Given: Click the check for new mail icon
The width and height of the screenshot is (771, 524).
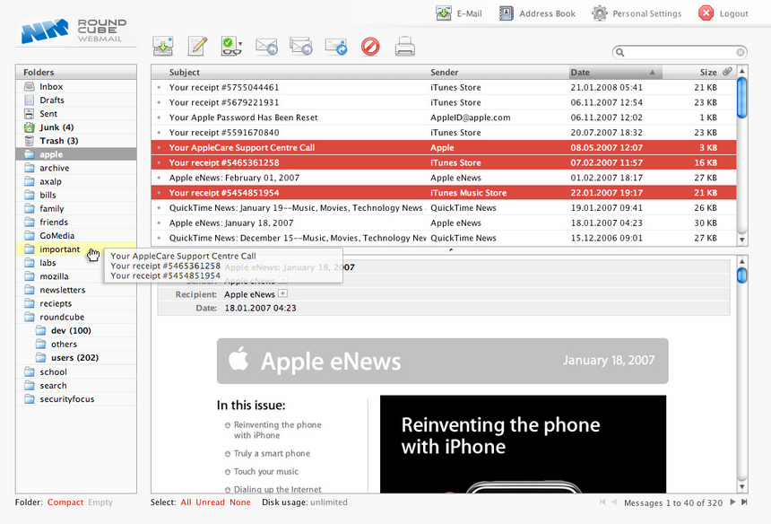Looking at the screenshot, I should (x=163, y=46).
